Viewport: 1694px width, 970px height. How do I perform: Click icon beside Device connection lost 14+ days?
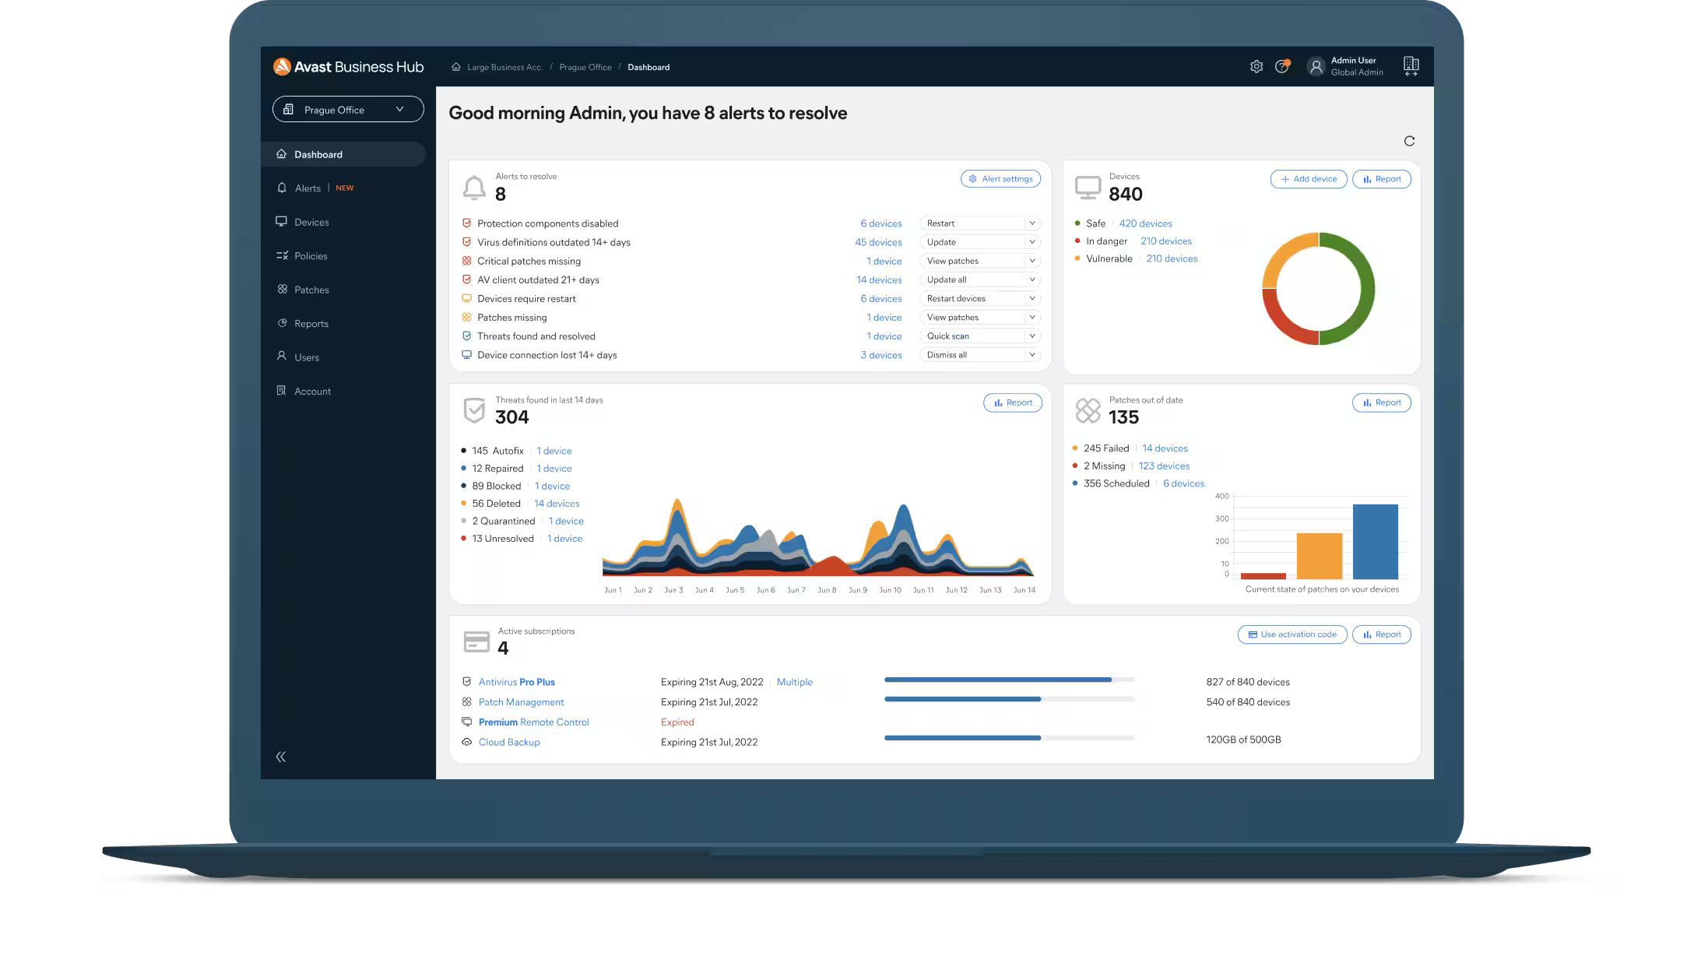point(466,354)
